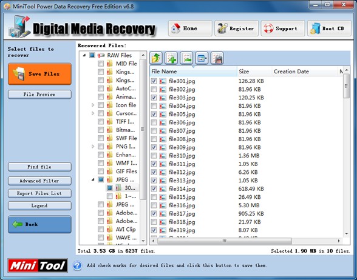The height and width of the screenshot is (280, 357).
Task: Click the MID File folder icon
Action: click(x=110, y=64)
